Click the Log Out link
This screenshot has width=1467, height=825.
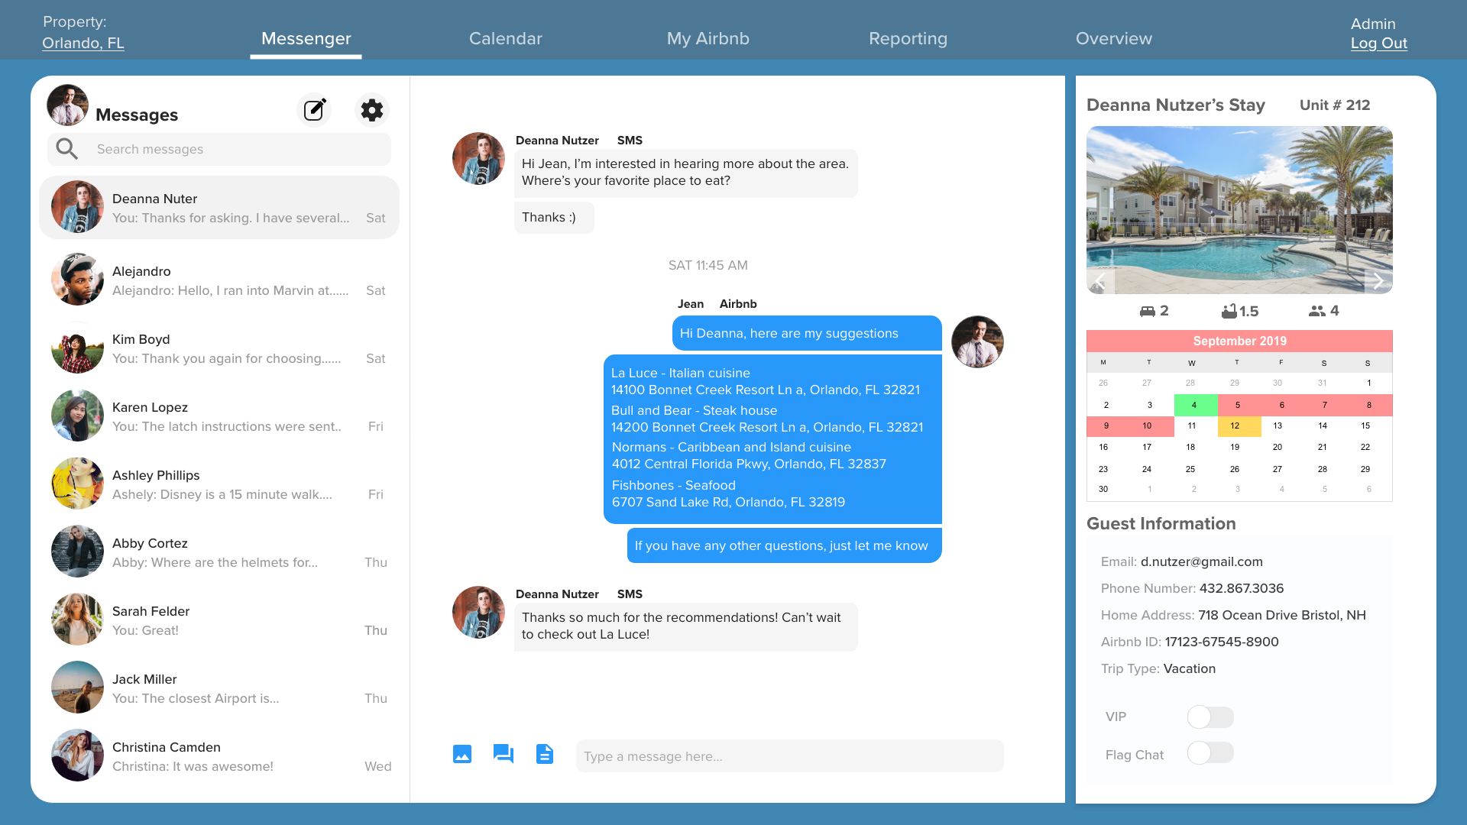coord(1378,43)
